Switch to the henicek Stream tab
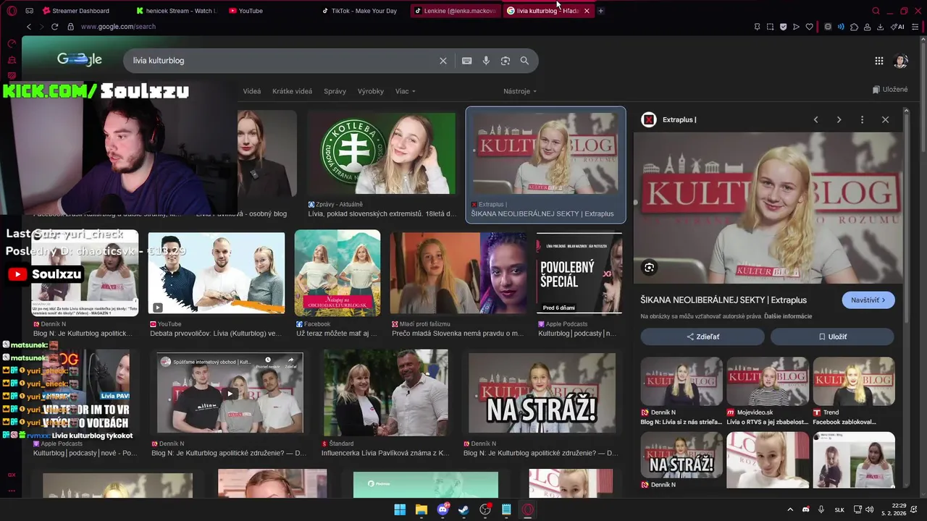927x521 pixels. 176,11
